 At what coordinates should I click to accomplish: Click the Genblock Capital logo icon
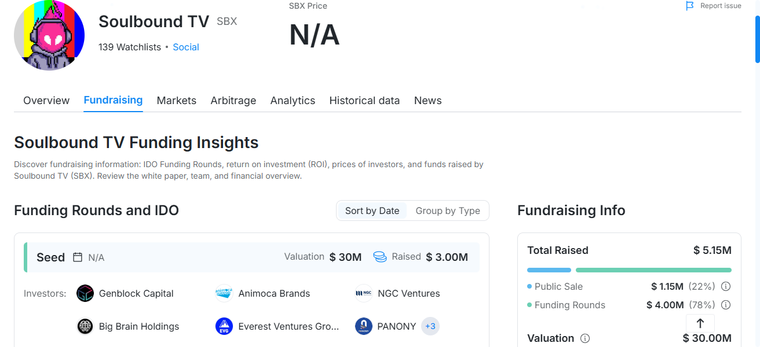click(85, 293)
